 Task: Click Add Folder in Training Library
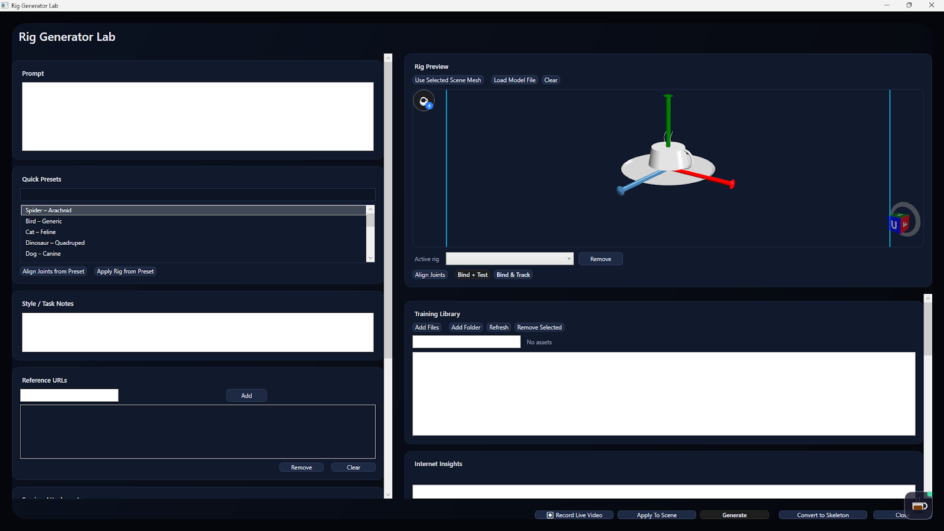pos(466,327)
